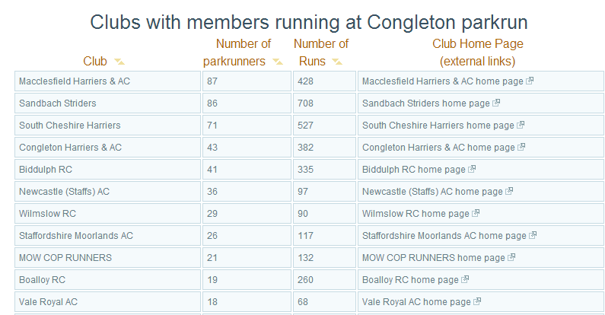Image resolution: width=605 pixels, height=315 pixels.
Task: Click external link icon for Congleton Harriers
Action: [521, 147]
